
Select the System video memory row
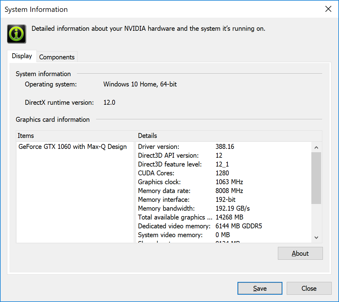pyautogui.click(x=224, y=235)
